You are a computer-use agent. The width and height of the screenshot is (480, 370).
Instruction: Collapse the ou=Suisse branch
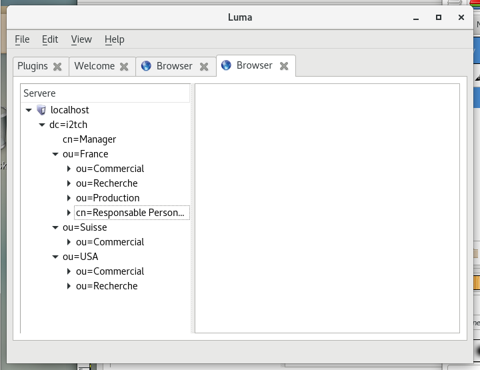[x=55, y=227]
